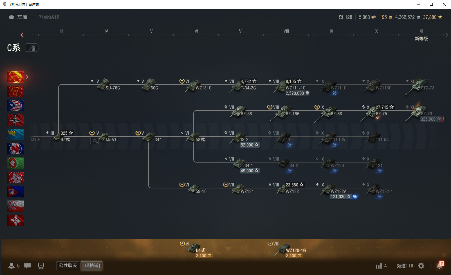
Task: Select the 59-16 tank icon
Action: [194, 189]
